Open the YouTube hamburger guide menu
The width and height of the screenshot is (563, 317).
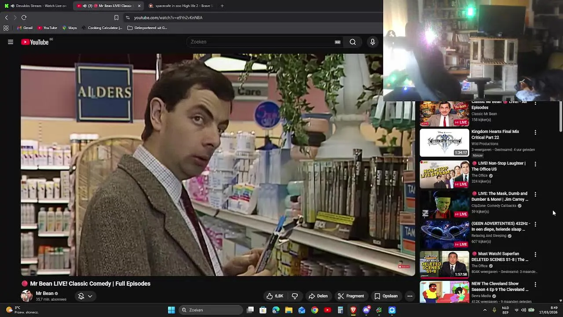11,42
